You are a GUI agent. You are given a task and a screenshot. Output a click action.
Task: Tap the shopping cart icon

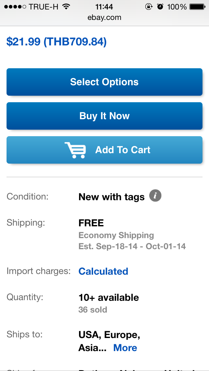click(x=75, y=150)
